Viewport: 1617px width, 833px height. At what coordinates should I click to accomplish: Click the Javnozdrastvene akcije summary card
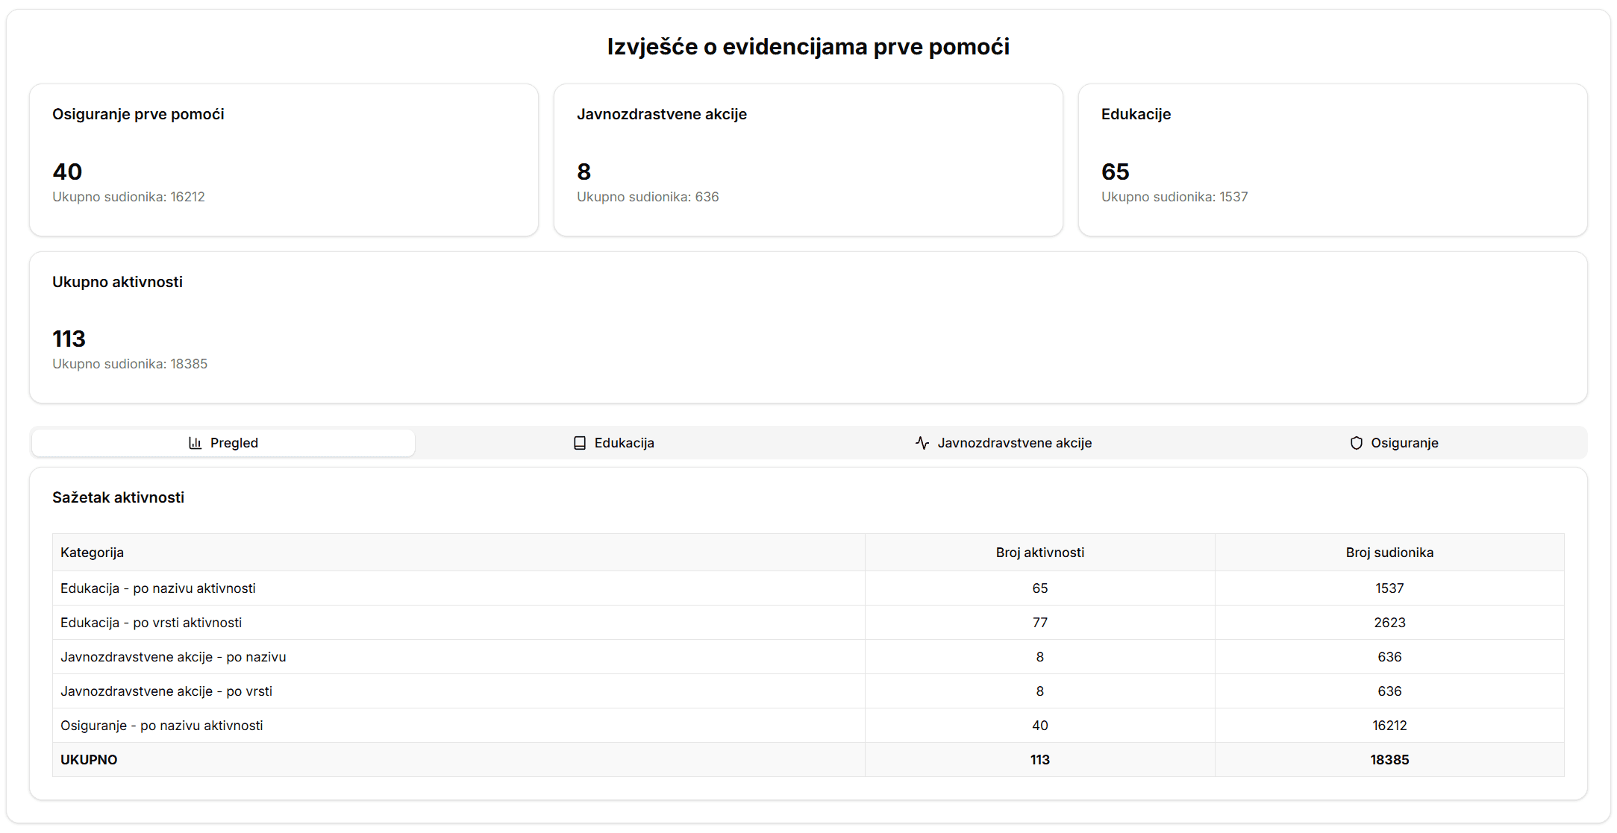pos(808,160)
